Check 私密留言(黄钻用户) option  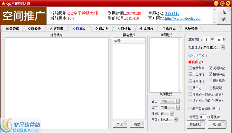190,109
